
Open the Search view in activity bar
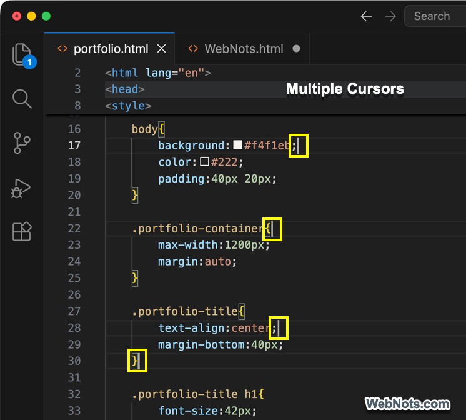click(22, 99)
